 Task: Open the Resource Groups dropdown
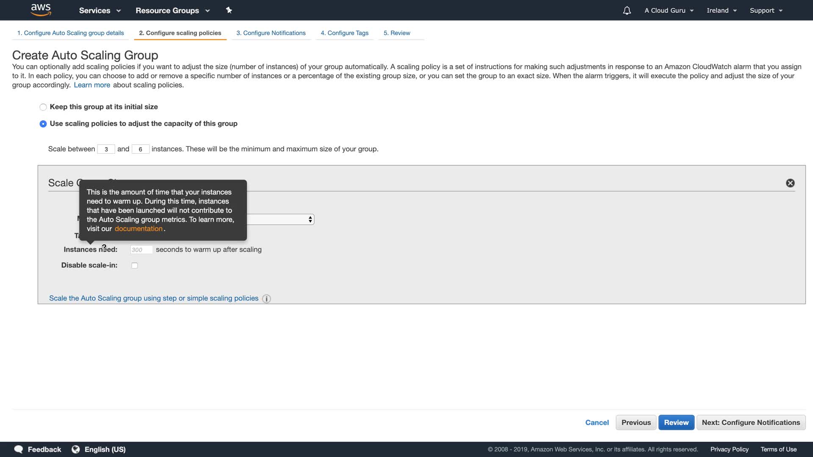coord(172,11)
